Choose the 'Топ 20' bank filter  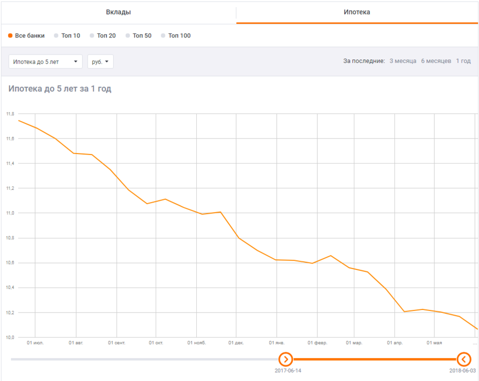point(103,35)
